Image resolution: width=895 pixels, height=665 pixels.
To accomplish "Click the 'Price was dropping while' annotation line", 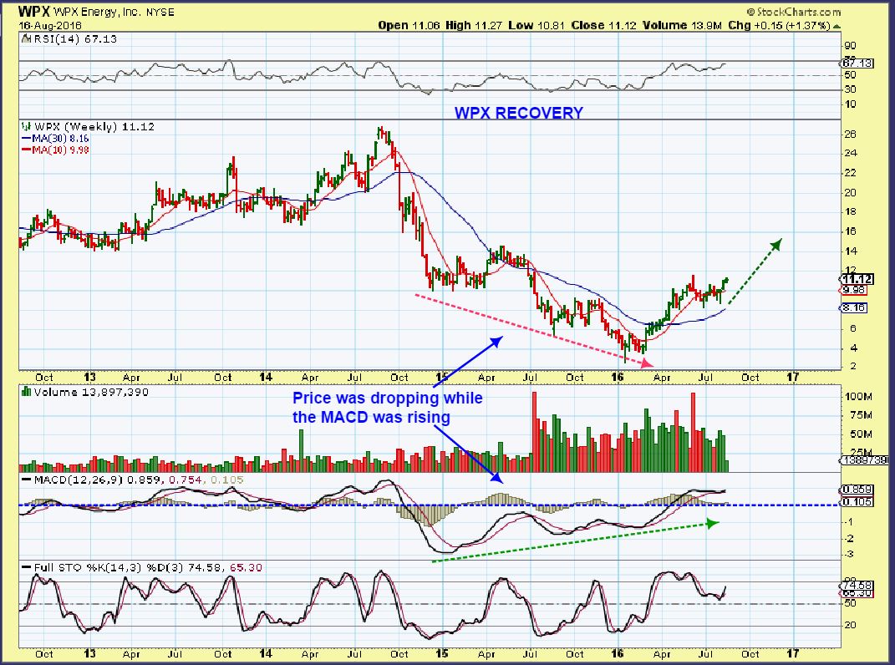I will click(x=388, y=398).
